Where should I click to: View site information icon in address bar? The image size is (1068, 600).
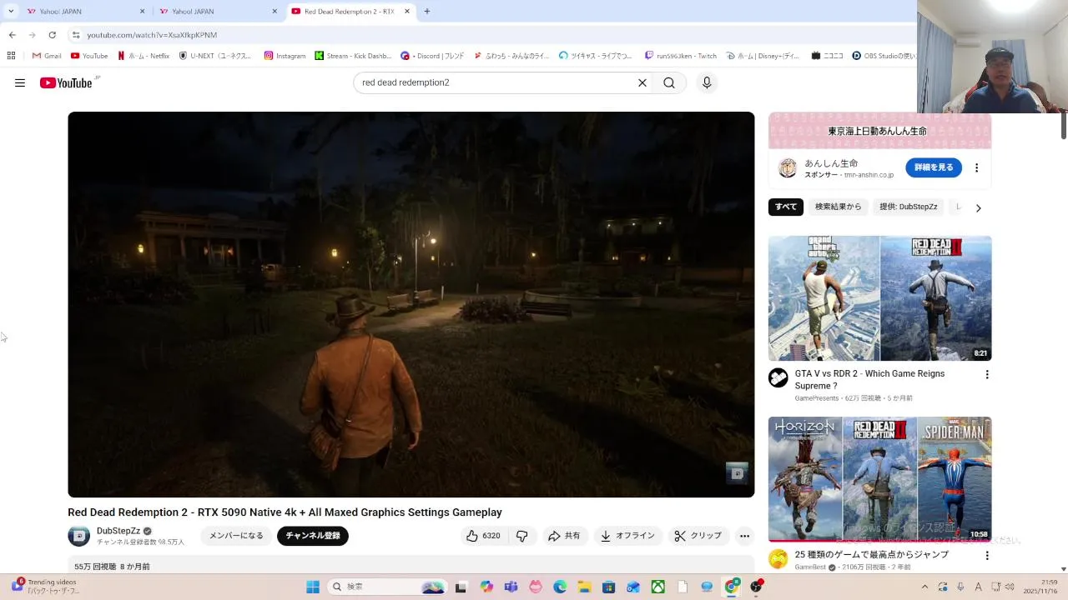(x=76, y=35)
